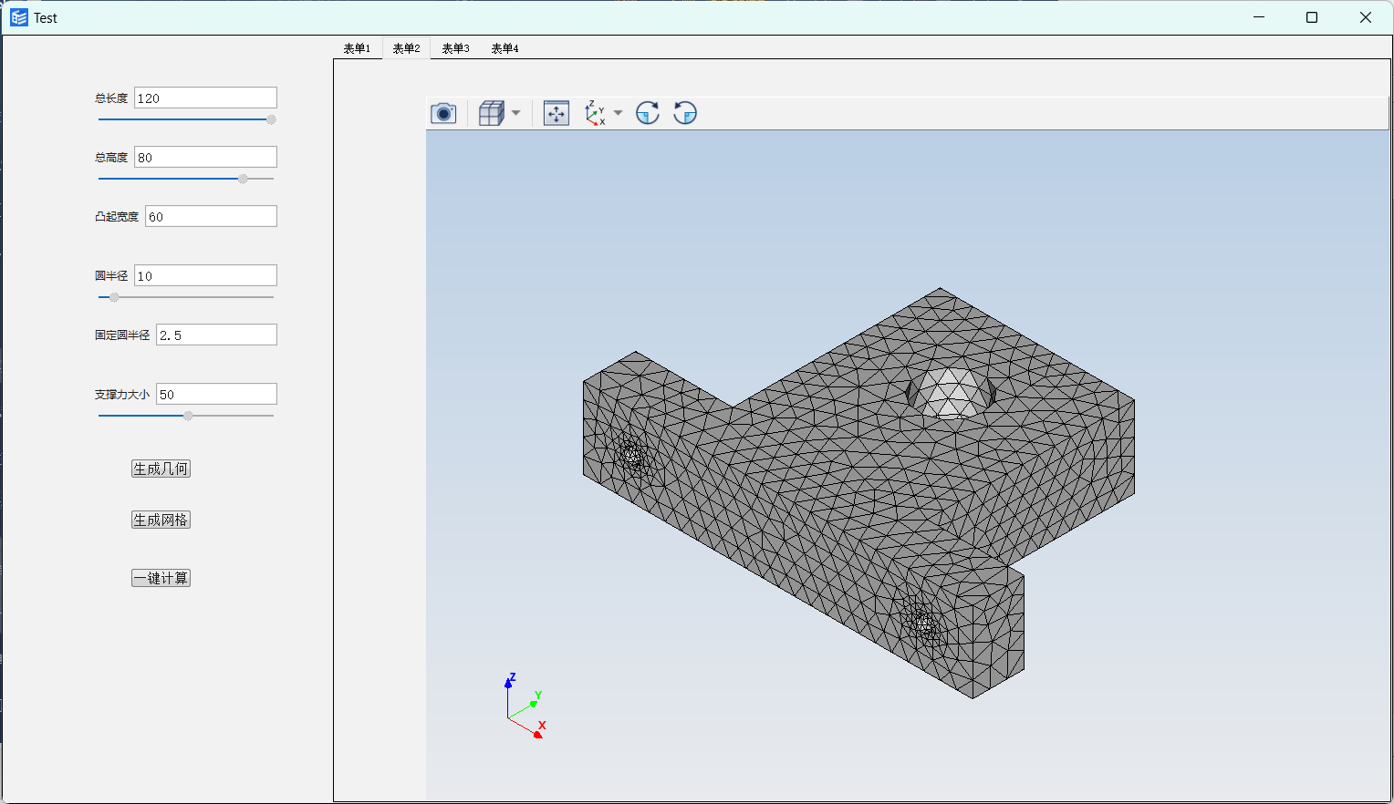Click the 凸起宽度 label
The height and width of the screenshot is (804, 1394).
(x=117, y=217)
